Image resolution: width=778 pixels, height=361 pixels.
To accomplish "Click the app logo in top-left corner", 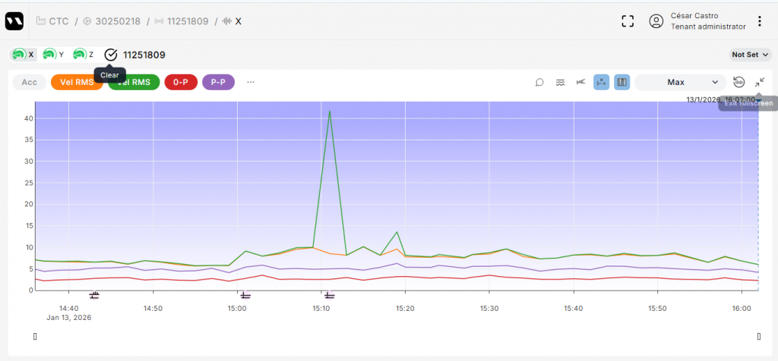I will pos(14,21).
